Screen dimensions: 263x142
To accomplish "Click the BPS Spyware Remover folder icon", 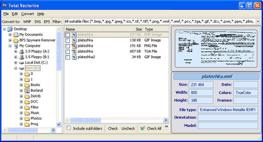I will pos(16,41).
